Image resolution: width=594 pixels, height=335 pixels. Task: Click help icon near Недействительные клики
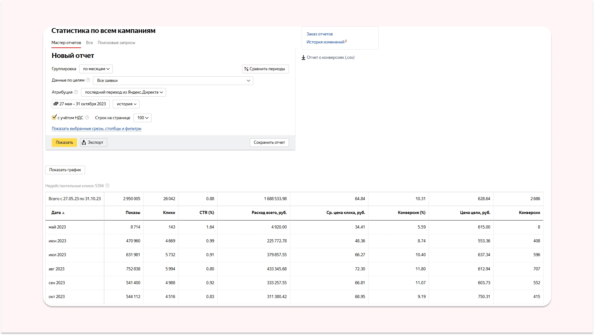(x=108, y=186)
